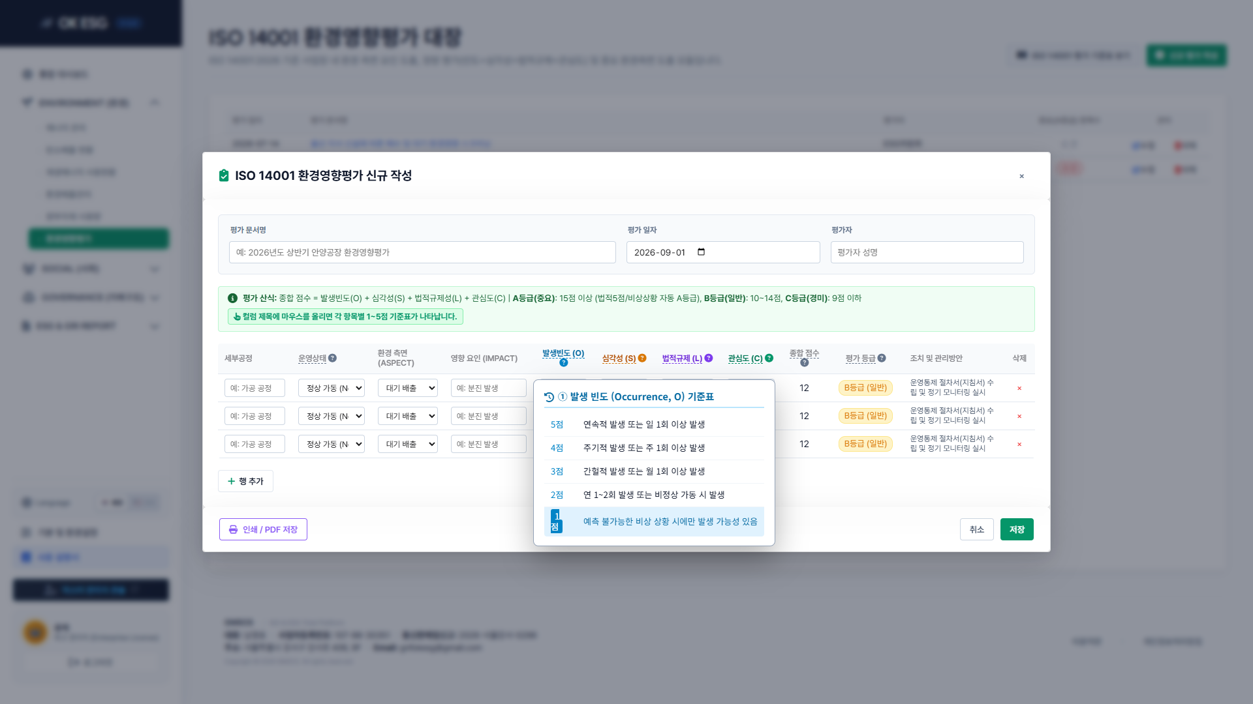The height and width of the screenshot is (704, 1253).
Task: Click the history icon in the 기준표 popup title
Action: coord(549,397)
